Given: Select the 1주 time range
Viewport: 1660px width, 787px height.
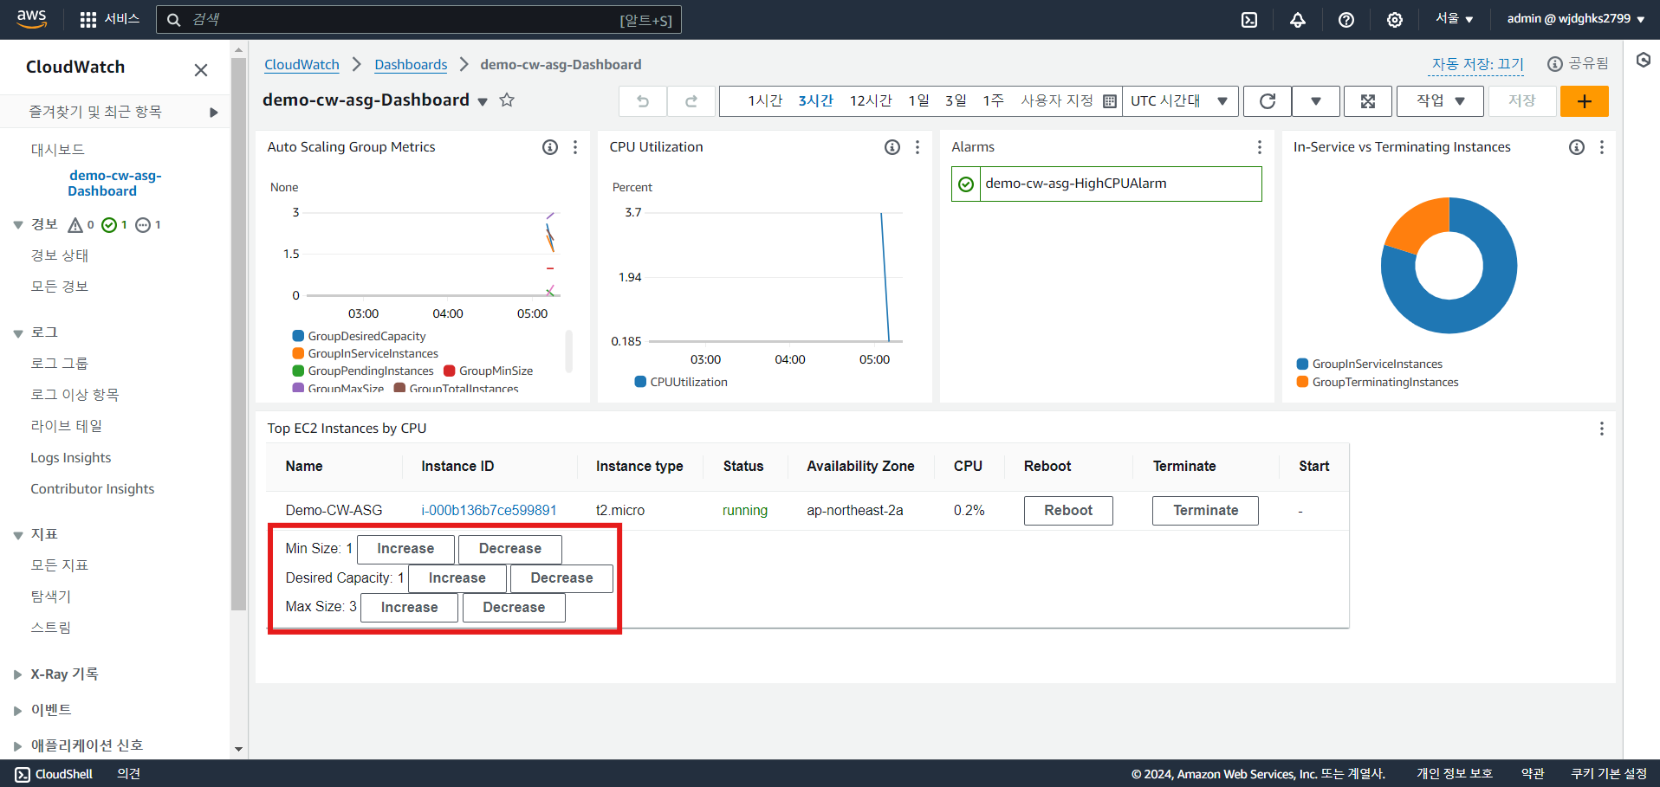Looking at the screenshot, I should click(x=993, y=101).
